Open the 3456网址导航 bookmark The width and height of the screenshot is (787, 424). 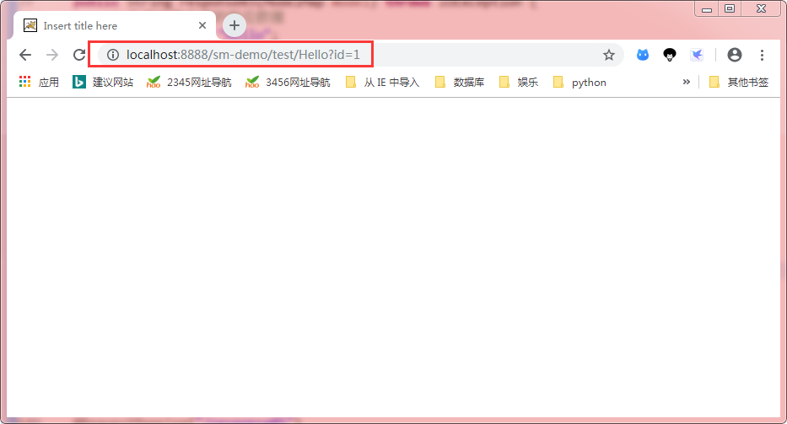coord(288,83)
